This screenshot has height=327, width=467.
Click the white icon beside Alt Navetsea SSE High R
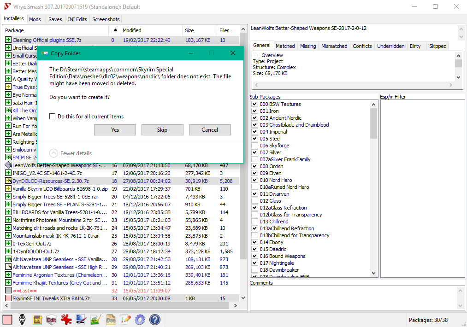point(8,267)
